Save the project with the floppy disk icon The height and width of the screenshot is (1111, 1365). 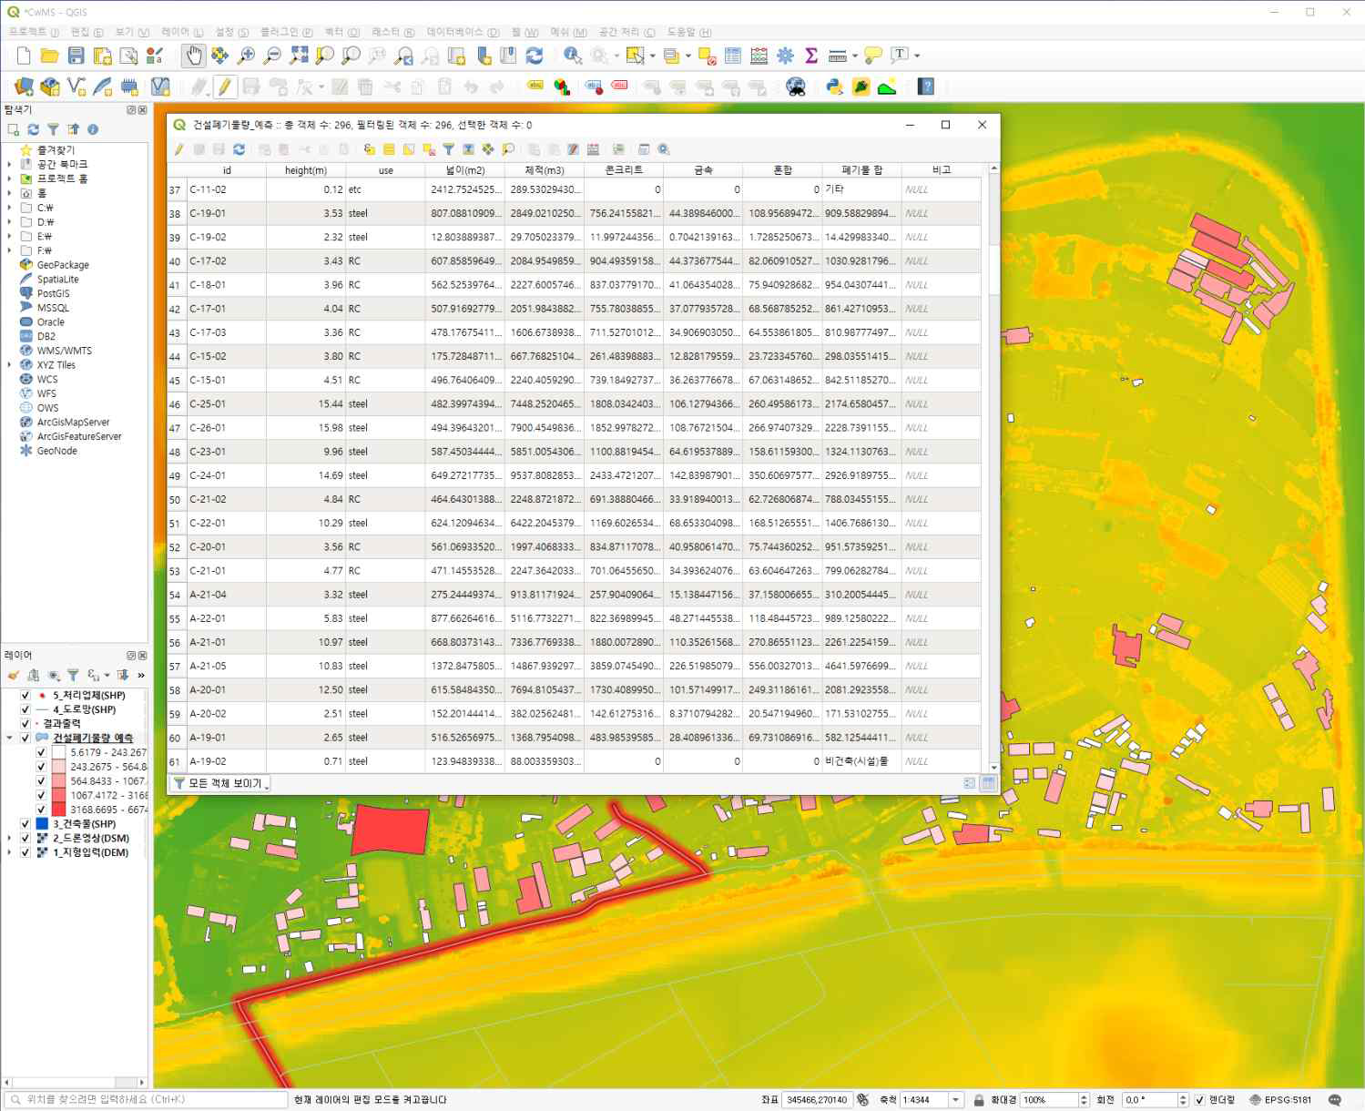pyautogui.click(x=76, y=56)
